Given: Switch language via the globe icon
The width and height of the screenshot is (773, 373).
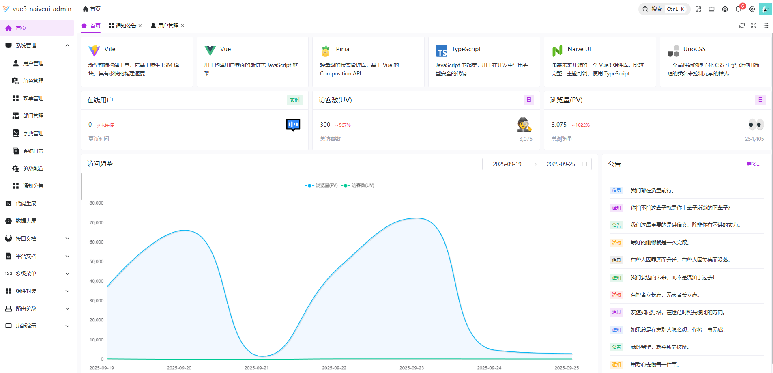Looking at the screenshot, I should coord(726,9).
